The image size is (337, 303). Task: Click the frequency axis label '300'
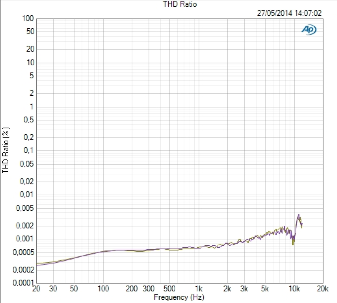148,289
